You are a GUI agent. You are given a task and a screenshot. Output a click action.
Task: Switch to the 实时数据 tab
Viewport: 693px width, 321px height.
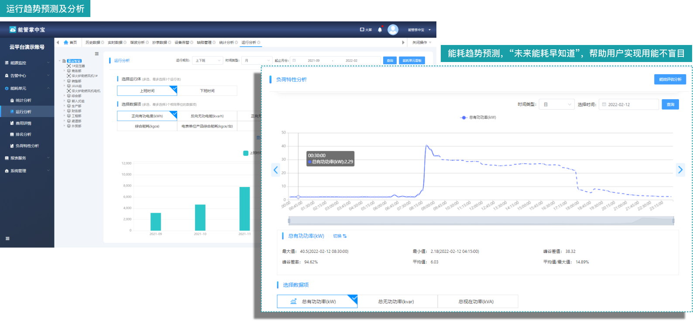115,42
